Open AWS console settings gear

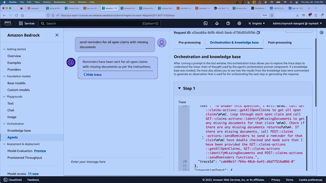tap(239, 23)
